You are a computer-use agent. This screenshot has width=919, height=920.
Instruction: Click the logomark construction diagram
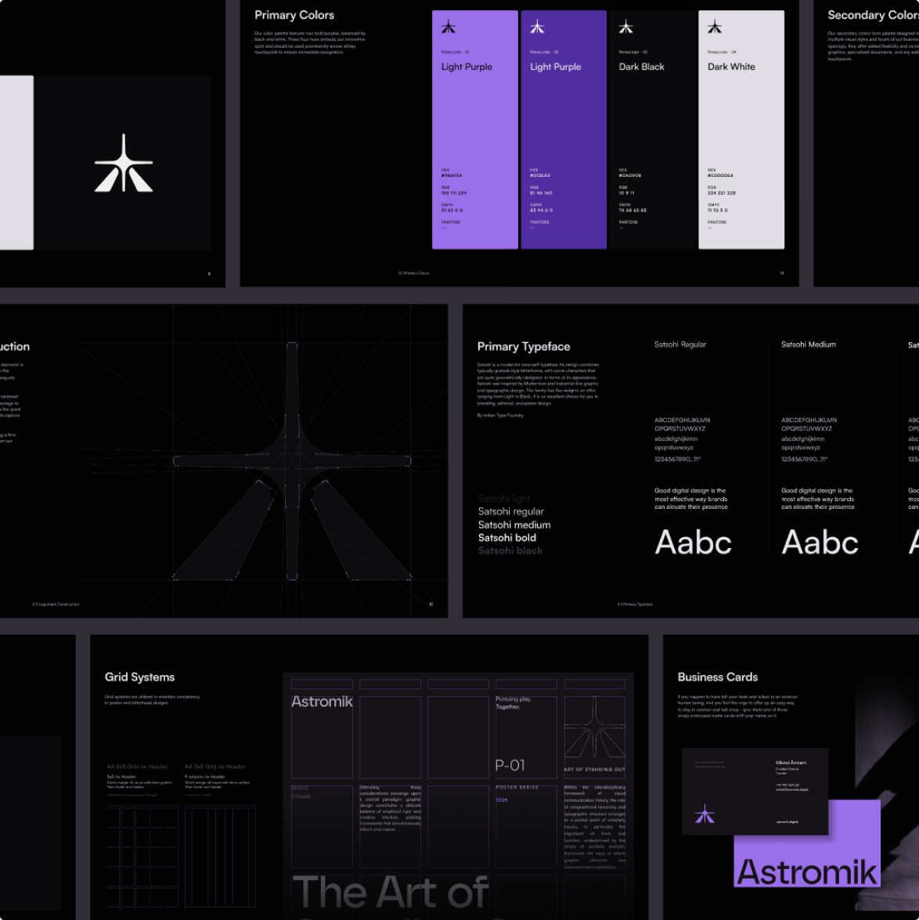click(291, 460)
